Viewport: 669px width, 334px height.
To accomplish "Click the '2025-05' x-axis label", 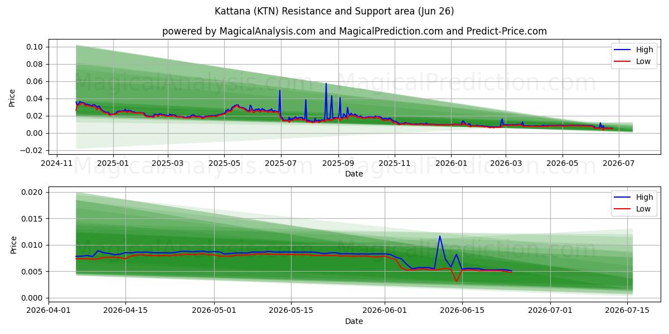I will point(224,164).
